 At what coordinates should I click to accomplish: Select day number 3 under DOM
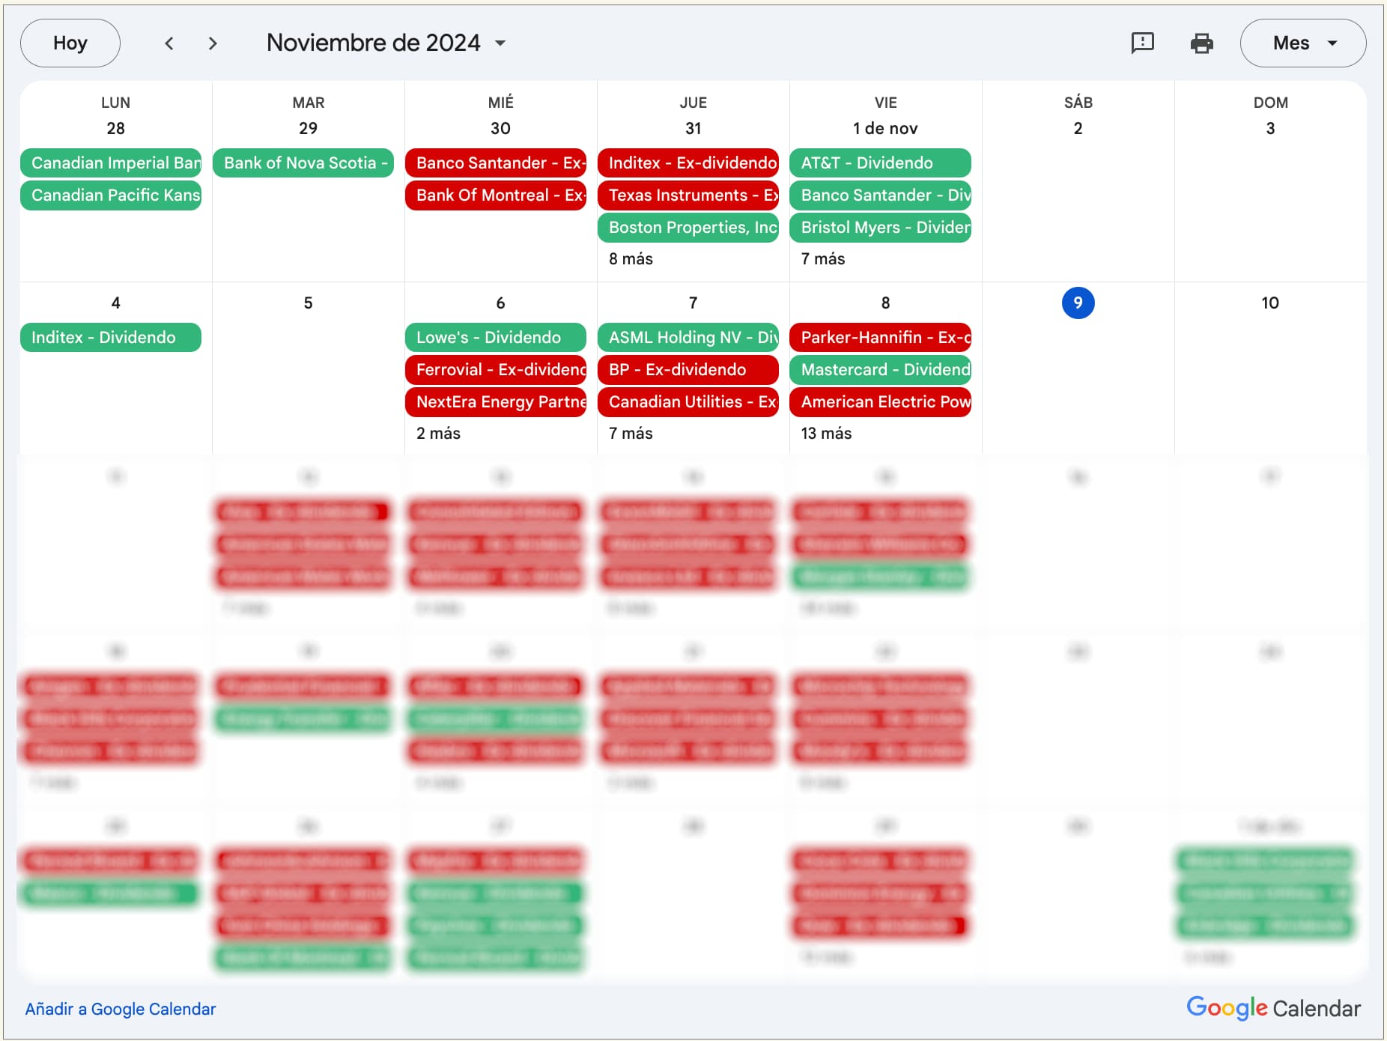click(x=1270, y=128)
